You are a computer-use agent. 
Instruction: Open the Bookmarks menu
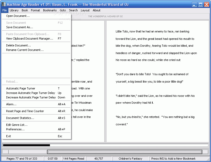tap(50, 10)
